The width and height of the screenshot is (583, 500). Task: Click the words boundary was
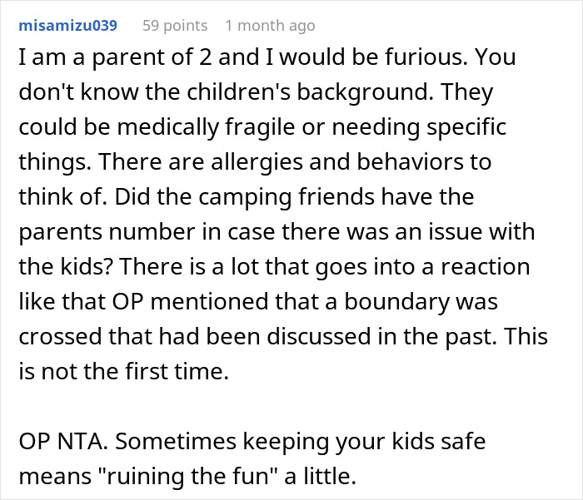pyautogui.click(x=421, y=302)
